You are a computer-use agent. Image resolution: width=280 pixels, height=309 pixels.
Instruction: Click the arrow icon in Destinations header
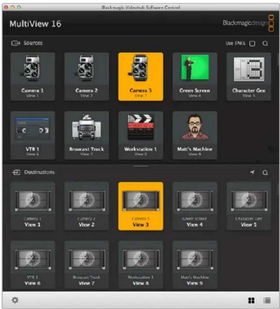point(252,173)
